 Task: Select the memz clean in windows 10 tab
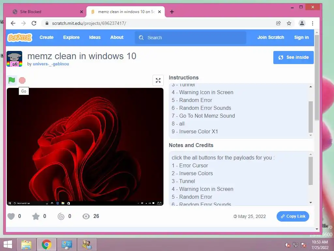[126, 12]
